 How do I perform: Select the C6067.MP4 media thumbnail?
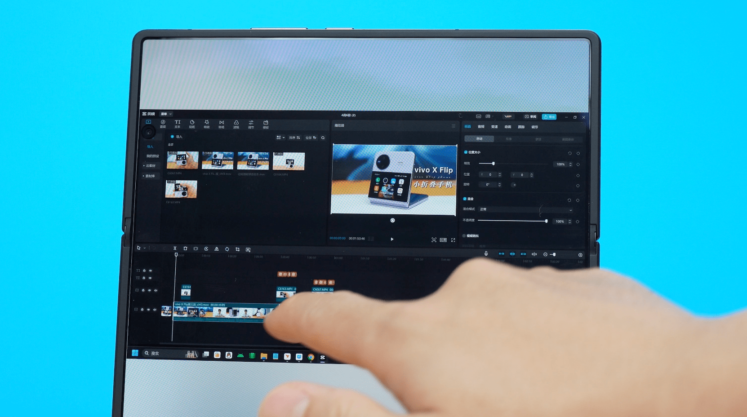click(182, 160)
